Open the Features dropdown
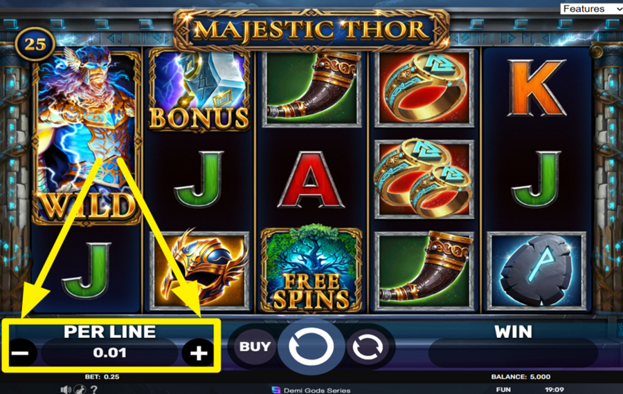 tap(591, 9)
